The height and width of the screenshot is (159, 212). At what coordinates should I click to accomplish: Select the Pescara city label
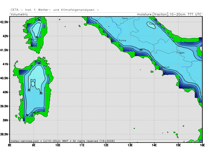coord(153,24)
